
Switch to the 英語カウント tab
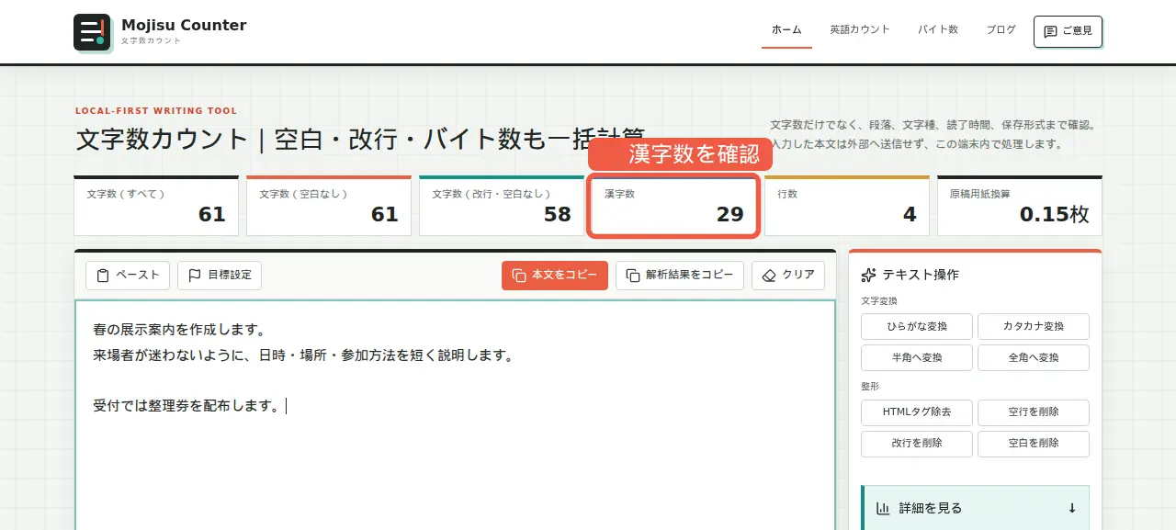[x=860, y=29]
